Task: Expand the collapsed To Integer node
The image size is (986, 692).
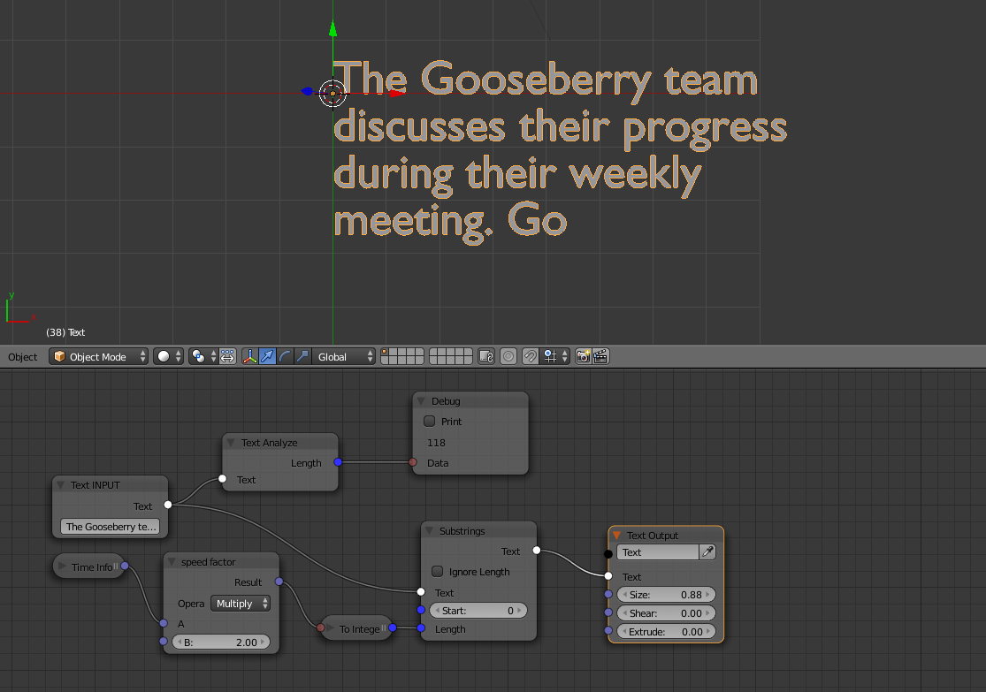Action: pyautogui.click(x=330, y=627)
